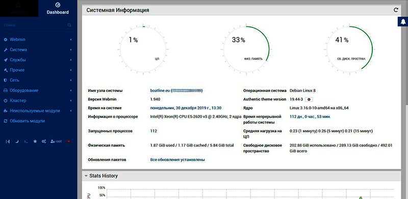
Task: Open the notifications bell
Action: (403, 21)
